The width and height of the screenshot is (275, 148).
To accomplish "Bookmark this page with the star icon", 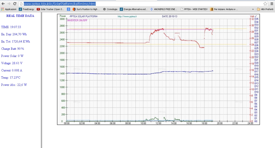I will coord(265,4).
